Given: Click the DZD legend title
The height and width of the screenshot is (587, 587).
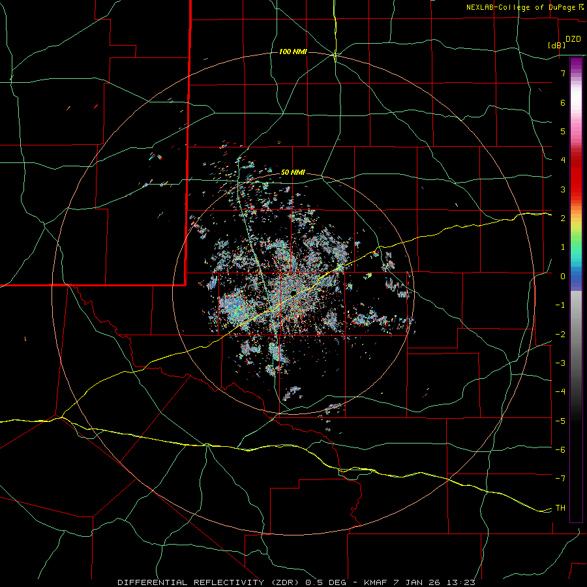Looking at the screenshot, I should point(573,39).
